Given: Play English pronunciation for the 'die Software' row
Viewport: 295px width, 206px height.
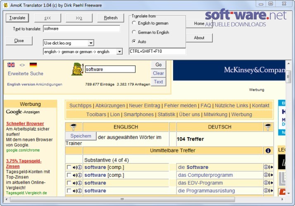Looking at the screenshot, I should pos(75,167).
